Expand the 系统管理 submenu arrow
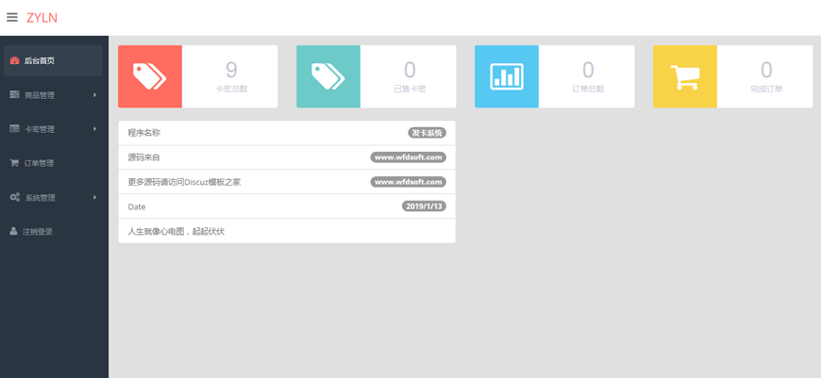 [x=94, y=197]
